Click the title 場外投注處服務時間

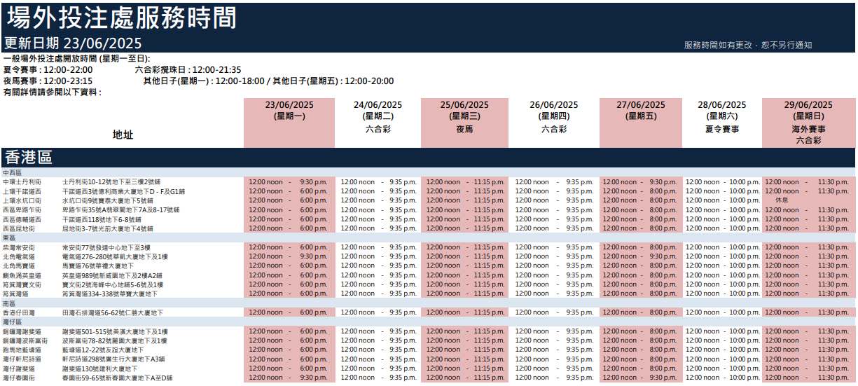(x=120, y=18)
